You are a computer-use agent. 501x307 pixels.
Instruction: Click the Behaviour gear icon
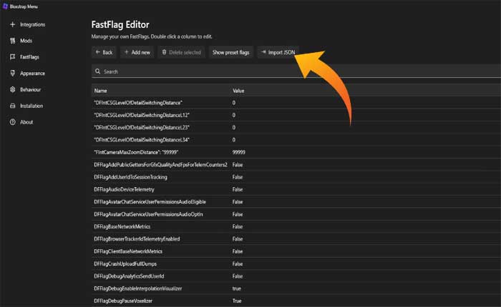12,89
